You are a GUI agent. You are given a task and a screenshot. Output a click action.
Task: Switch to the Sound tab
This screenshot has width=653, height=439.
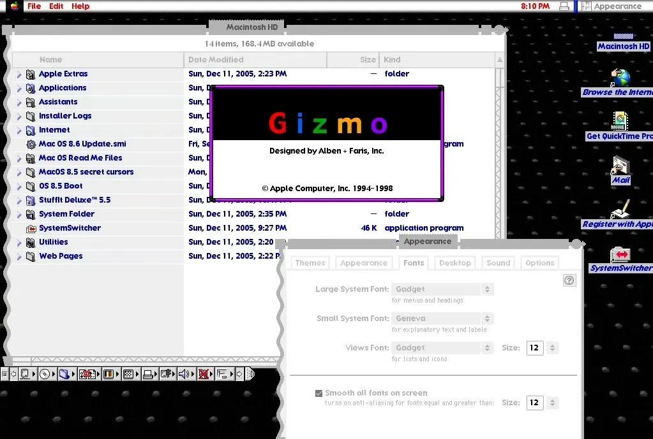[498, 263]
